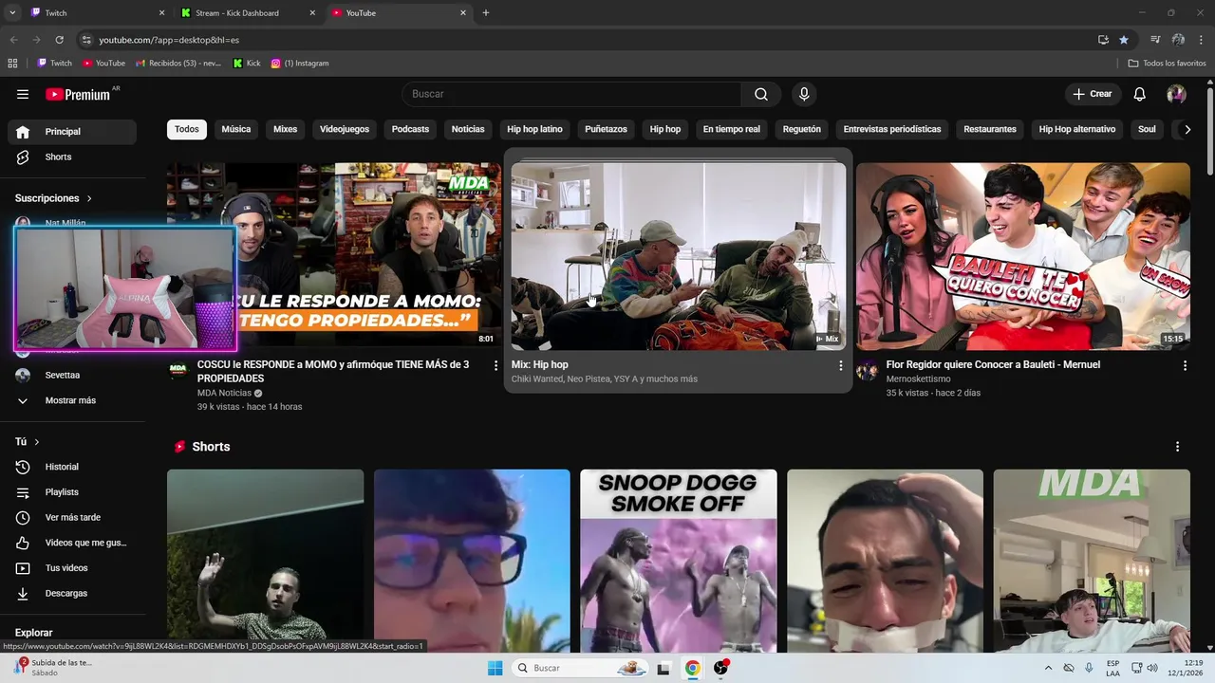This screenshot has width=1215, height=683.
Task: Click the Crear button
Action: [1093, 94]
